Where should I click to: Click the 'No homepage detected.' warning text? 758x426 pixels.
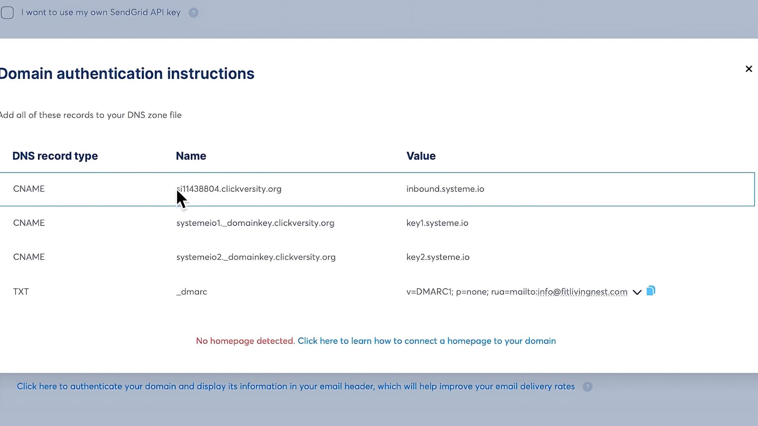245,341
